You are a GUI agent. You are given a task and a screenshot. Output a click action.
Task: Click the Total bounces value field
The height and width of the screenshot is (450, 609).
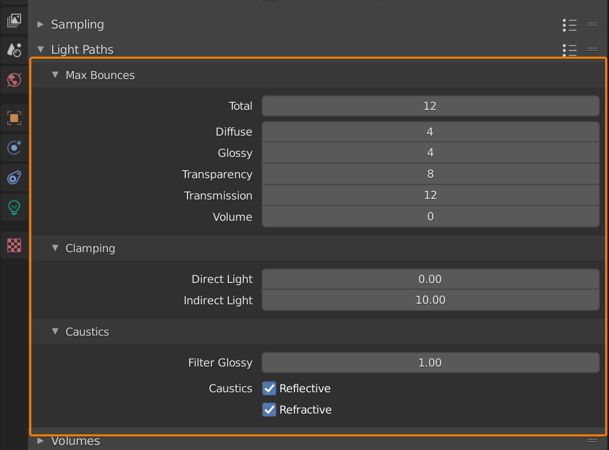point(430,105)
